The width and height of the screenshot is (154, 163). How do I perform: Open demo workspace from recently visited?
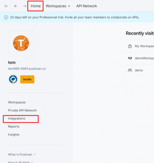pyautogui.click(x=139, y=70)
